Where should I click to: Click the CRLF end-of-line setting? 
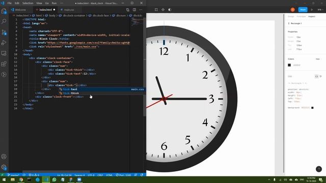coord(100,175)
